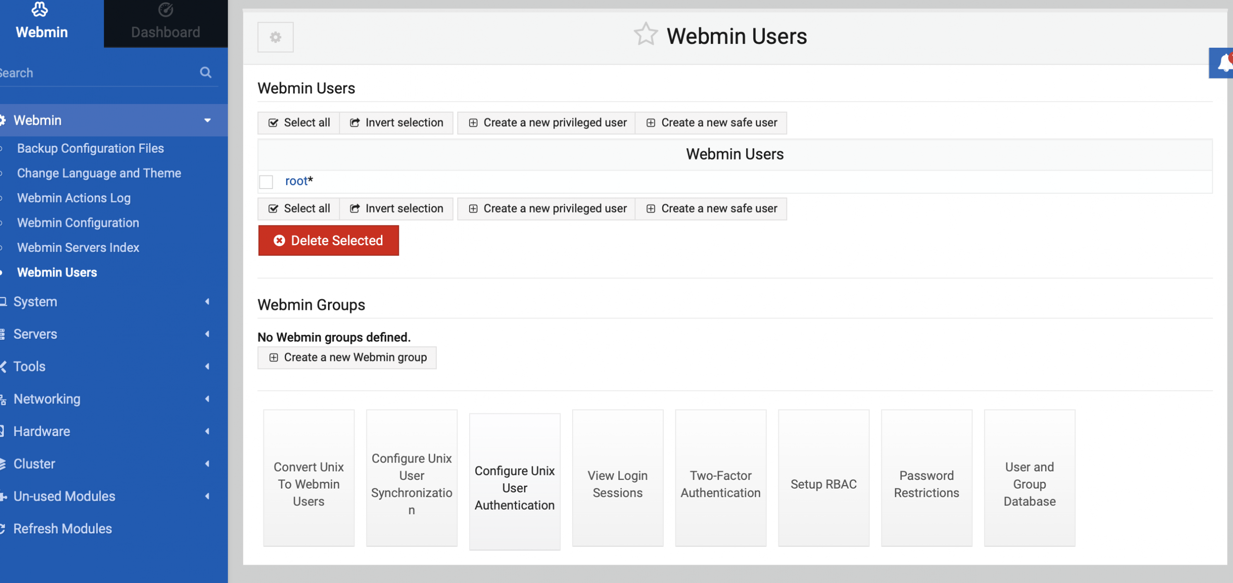Click Refresh Modules in sidebar
The width and height of the screenshot is (1233, 583).
[x=63, y=529]
